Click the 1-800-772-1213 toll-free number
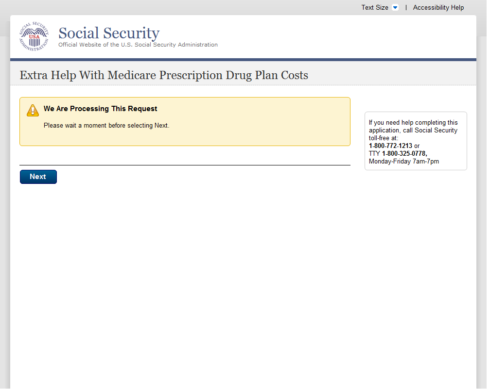Viewport: 490px width, 392px height. tap(390, 146)
